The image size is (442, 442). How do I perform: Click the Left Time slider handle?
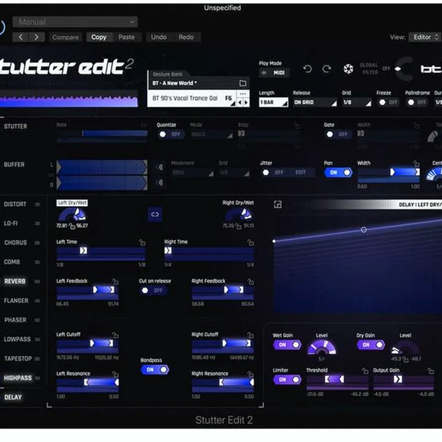tap(83, 250)
